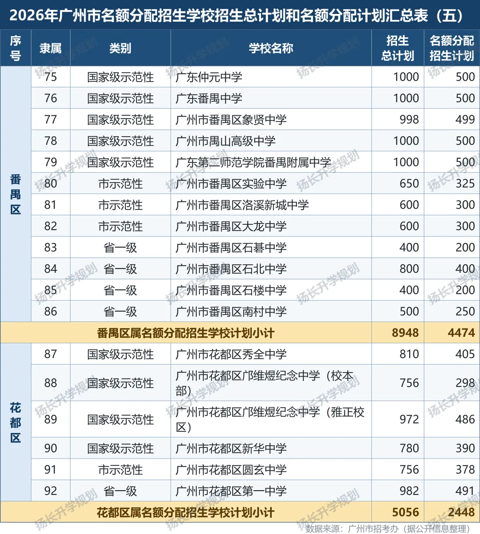Click total plan value 998
This screenshot has height=534, width=480.
tap(409, 120)
